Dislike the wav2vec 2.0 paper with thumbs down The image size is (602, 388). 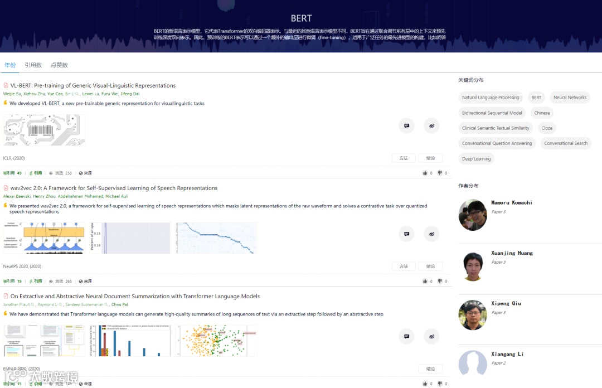pyautogui.click(x=440, y=281)
